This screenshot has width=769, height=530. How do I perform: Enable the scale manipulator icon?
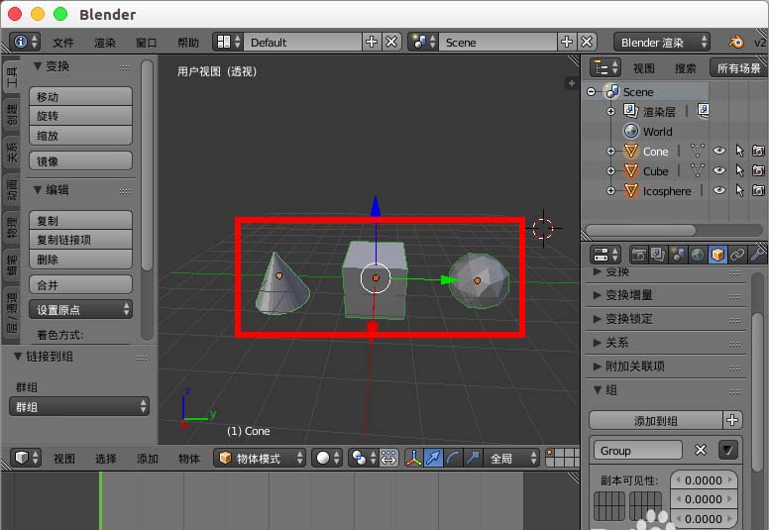coord(474,458)
